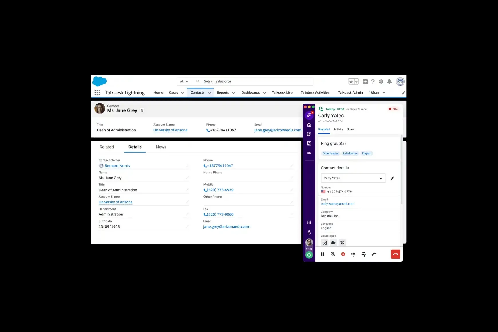This screenshot has width=498, height=332.
Task: Go to the Home tab
Action: [158, 92]
